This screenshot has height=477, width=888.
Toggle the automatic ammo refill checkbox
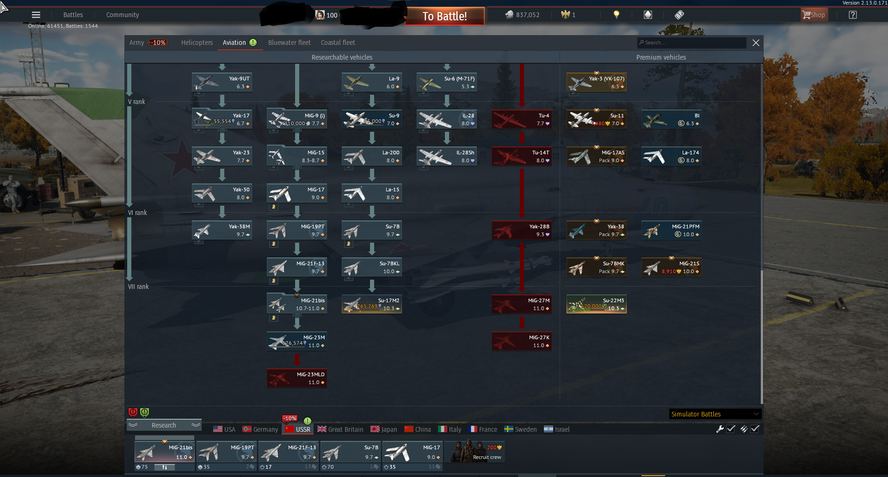click(755, 429)
